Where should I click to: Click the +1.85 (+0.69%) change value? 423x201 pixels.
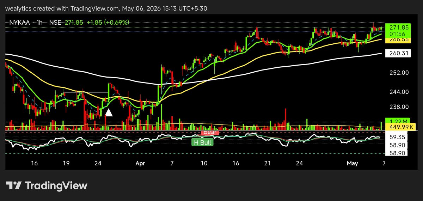point(108,22)
